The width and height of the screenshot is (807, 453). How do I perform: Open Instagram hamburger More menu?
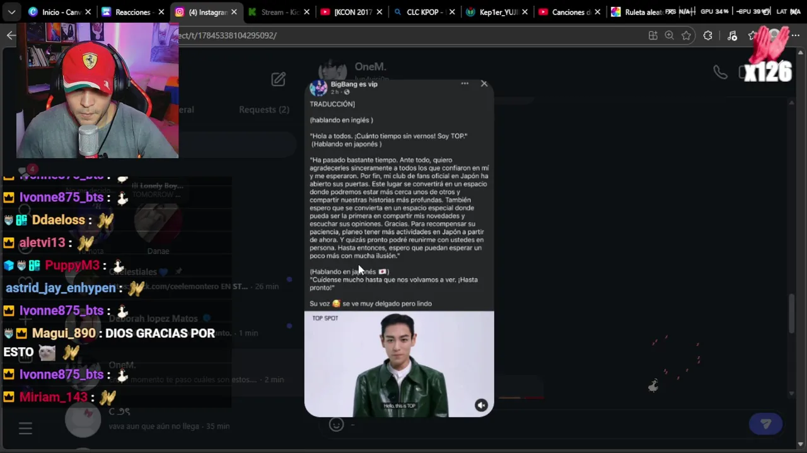coord(25,428)
